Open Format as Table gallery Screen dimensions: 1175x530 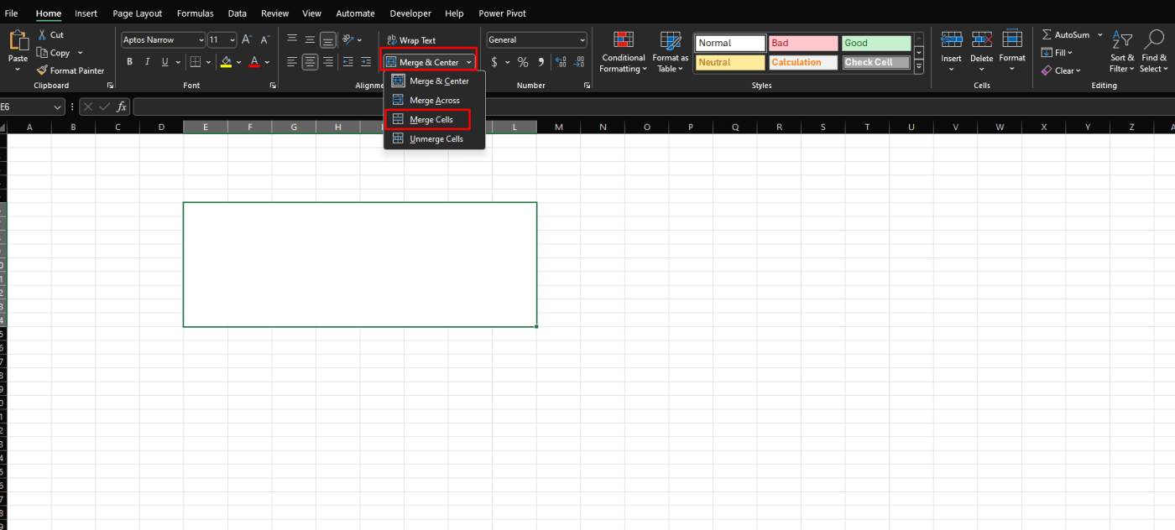[671, 52]
